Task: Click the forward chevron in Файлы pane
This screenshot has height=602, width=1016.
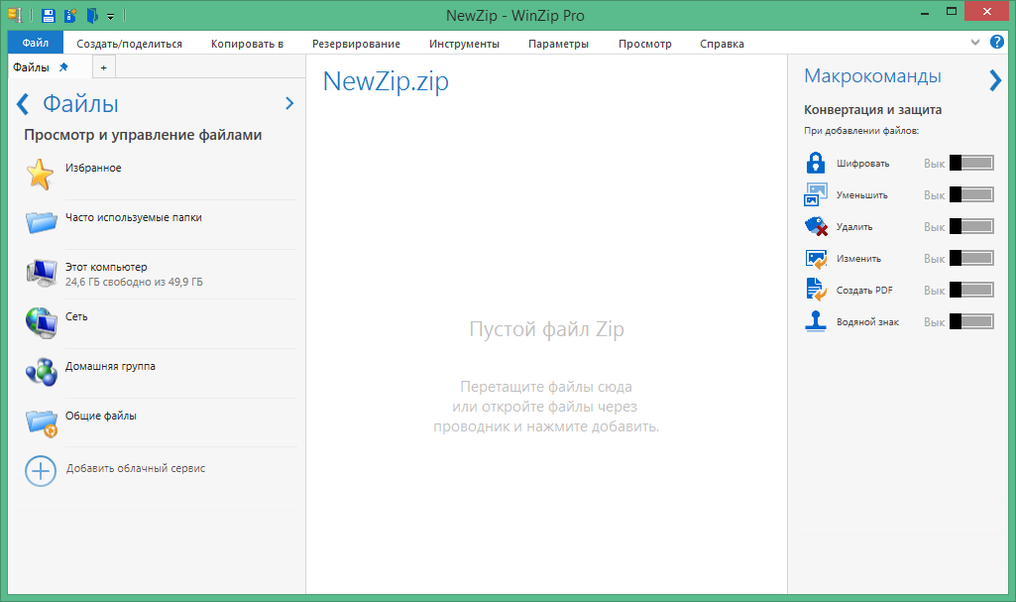Action: coord(289,103)
